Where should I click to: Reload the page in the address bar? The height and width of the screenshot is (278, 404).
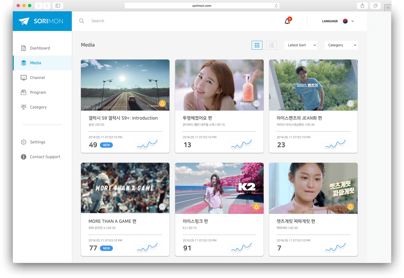pyautogui.click(x=276, y=6)
